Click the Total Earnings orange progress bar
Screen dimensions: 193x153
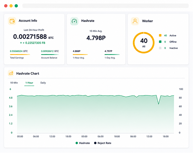tap(20, 54)
